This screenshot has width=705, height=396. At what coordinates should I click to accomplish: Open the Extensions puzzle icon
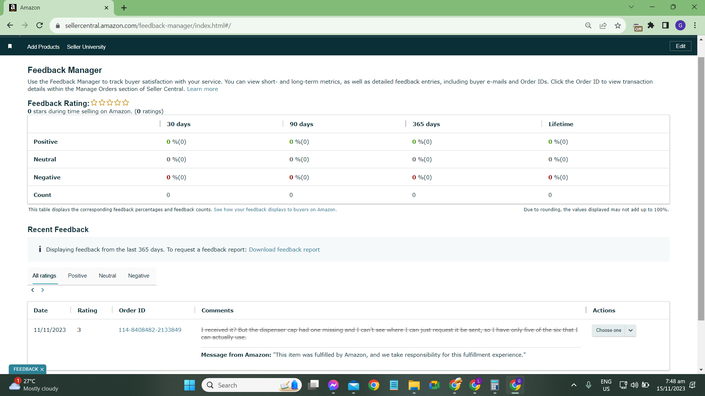click(651, 25)
